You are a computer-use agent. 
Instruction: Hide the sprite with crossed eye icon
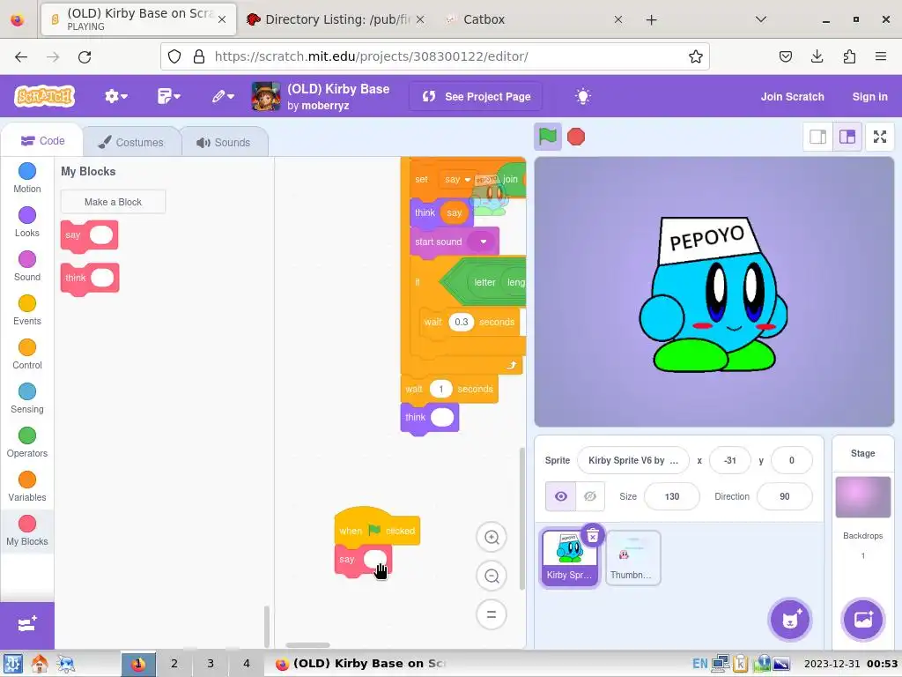coord(590,496)
